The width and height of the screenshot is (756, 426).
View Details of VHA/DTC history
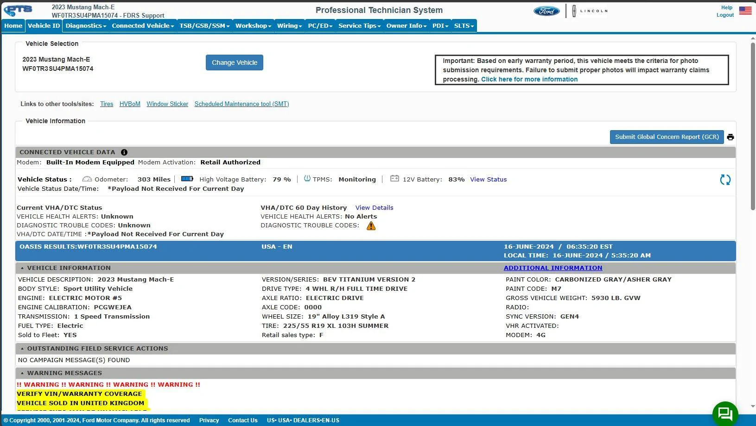pos(375,208)
